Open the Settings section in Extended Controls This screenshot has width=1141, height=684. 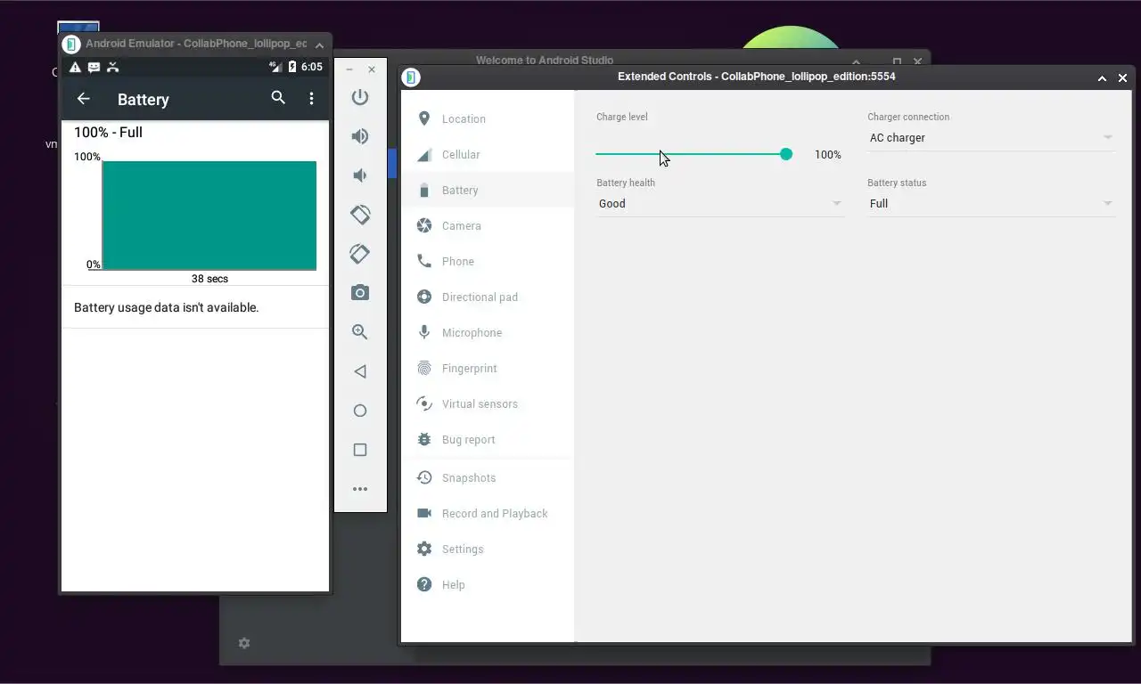(x=488, y=549)
